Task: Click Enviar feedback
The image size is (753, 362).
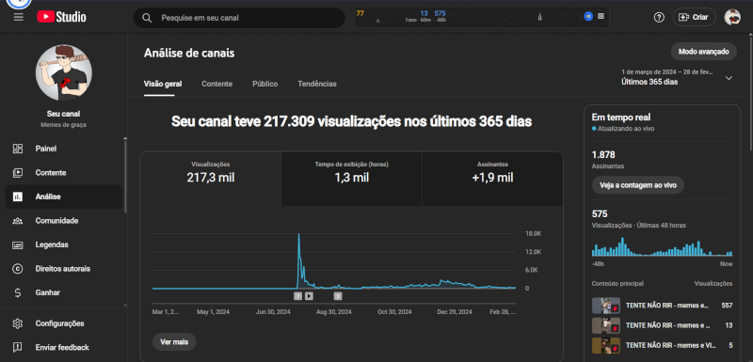Action: coord(63,347)
